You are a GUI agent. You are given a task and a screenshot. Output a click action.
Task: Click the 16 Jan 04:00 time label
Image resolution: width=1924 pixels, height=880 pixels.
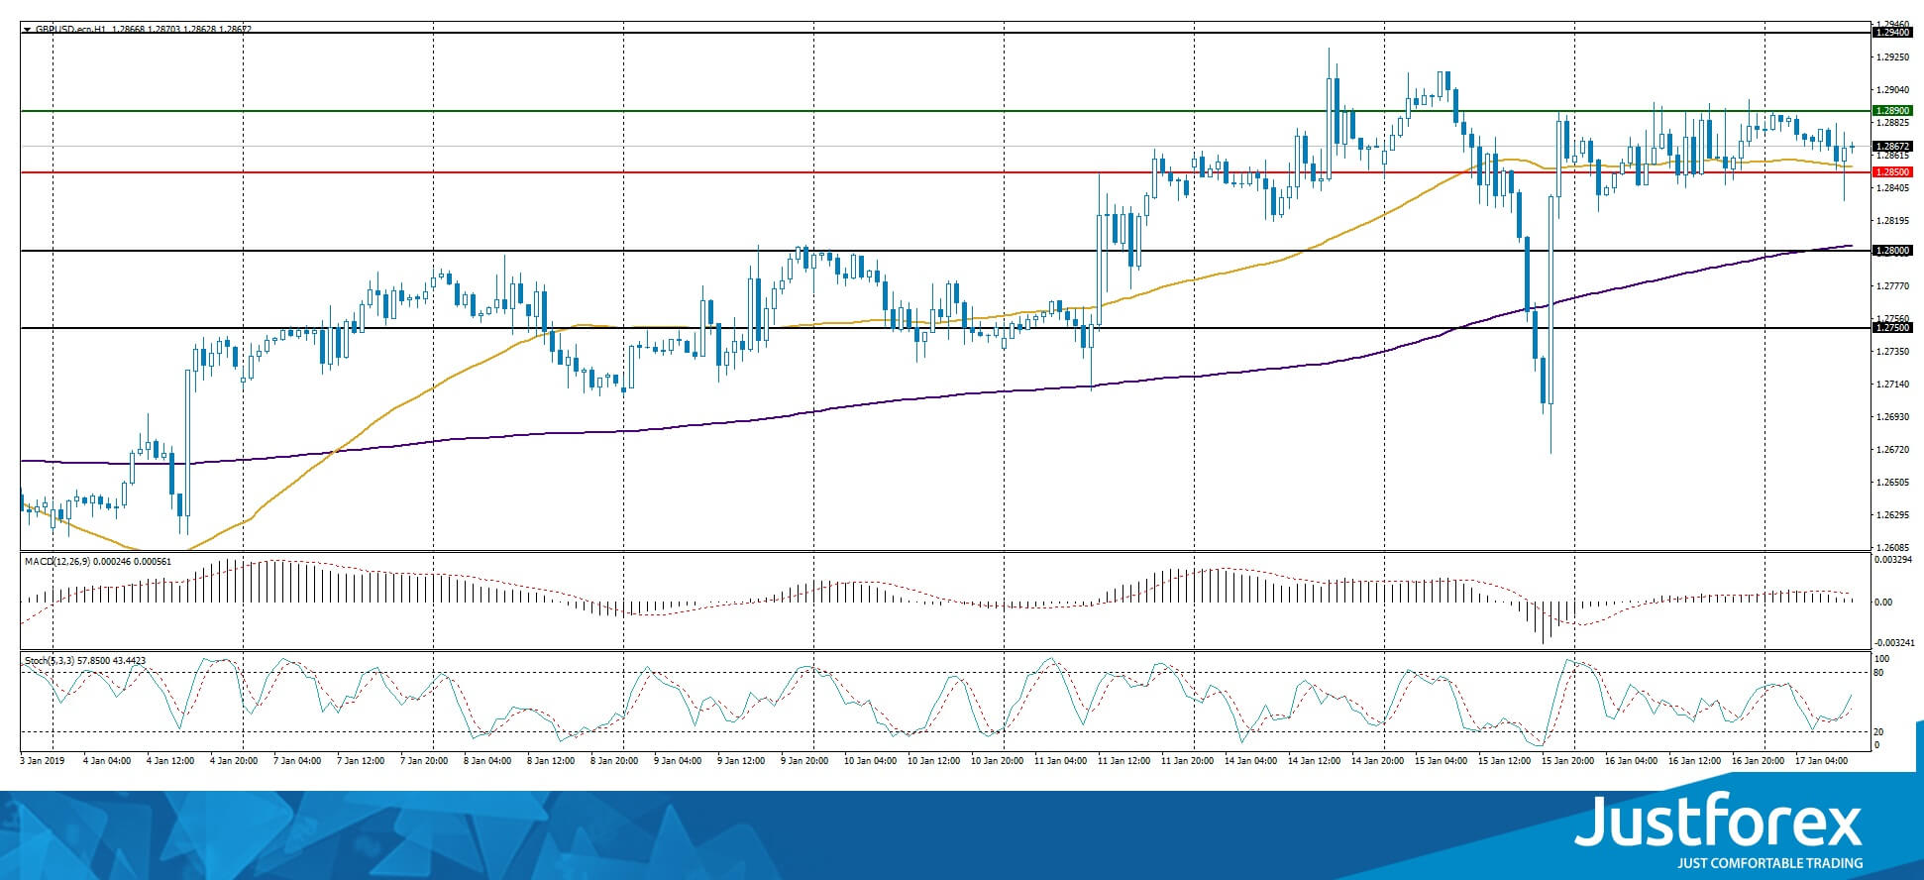pos(1631,761)
